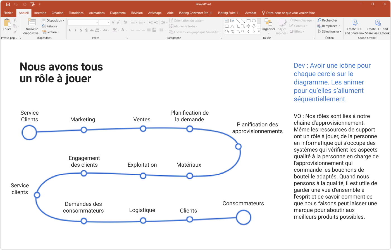The height and width of the screenshot is (250, 391).
Task: Insert an ellipse shape from the shapes gallery
Action: [254, 20]
